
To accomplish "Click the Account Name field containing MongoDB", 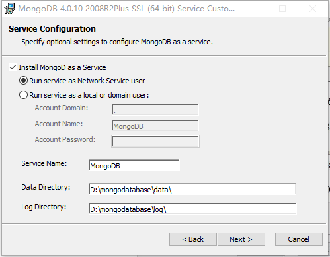I will 155,126.
